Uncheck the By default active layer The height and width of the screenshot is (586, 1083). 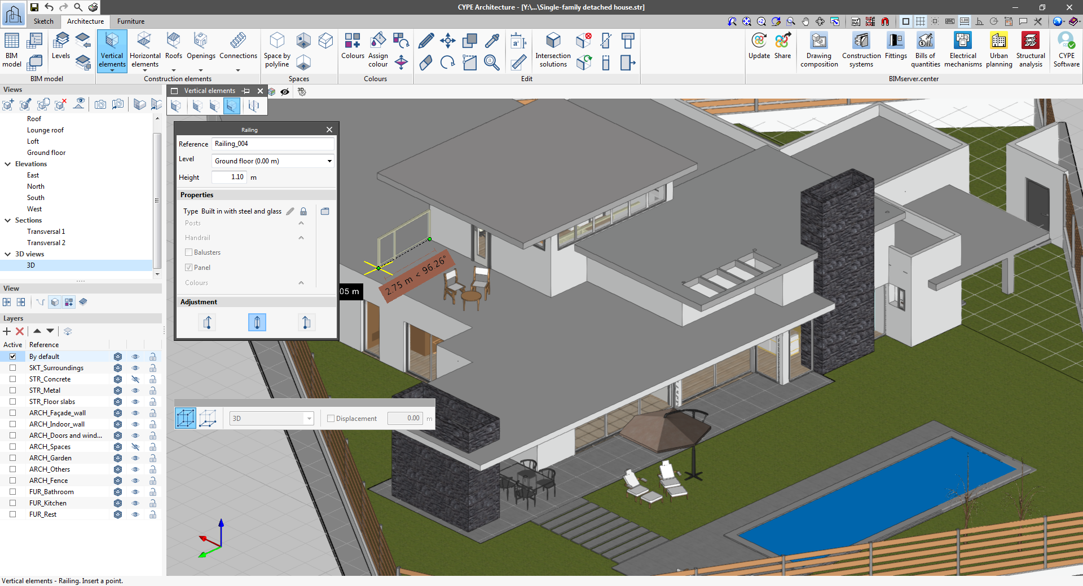(x=12, y=357)
